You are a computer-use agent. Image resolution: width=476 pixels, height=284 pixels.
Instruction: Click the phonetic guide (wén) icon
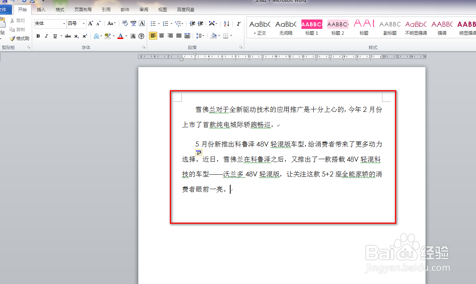[133, 23]
